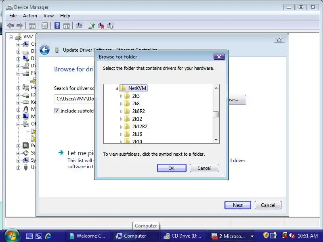Screen dimensions: 323x242
Task: Expand the 2k16 folder triangle
Action: [121, 134]
